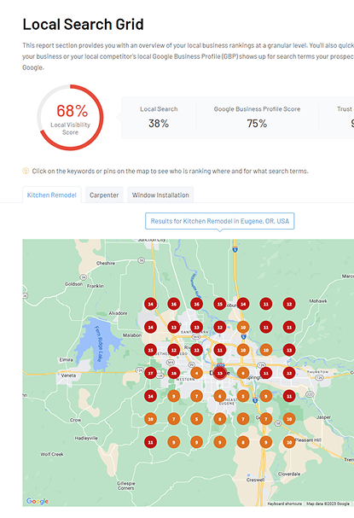Click the Veneta label on the map
Screen dimensions: 354x518
click(68, 375)
